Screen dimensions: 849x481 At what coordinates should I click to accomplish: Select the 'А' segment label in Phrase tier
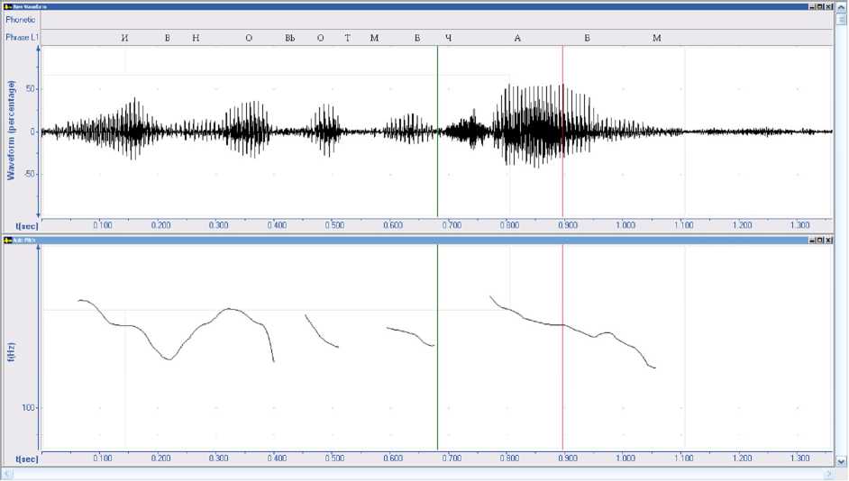[517, 38]
